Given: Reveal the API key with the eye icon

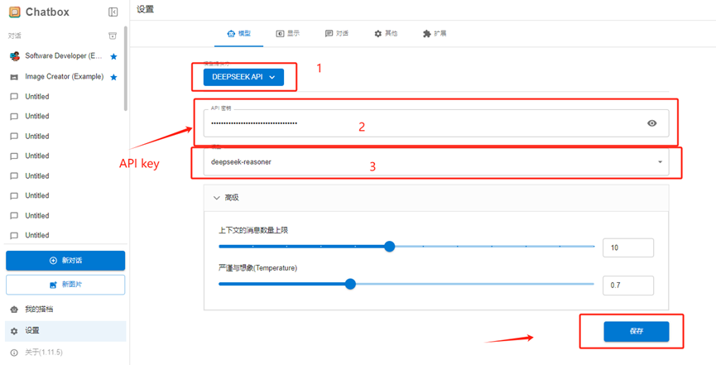Looking at the screenshot, I should pos(652,122).
